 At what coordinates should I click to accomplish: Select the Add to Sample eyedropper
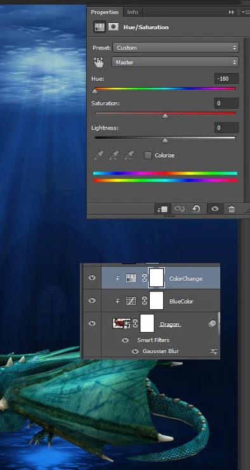click(114, 155)
